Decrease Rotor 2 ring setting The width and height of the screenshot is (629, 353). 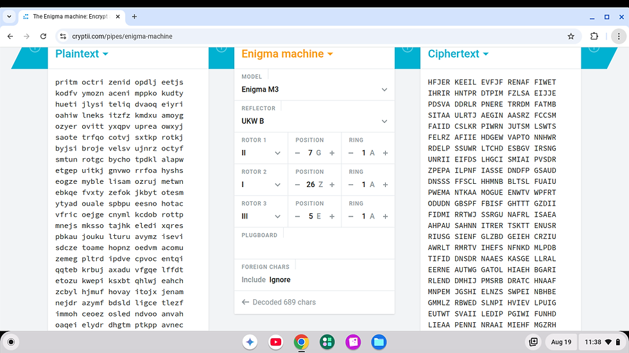coord(350,185)
